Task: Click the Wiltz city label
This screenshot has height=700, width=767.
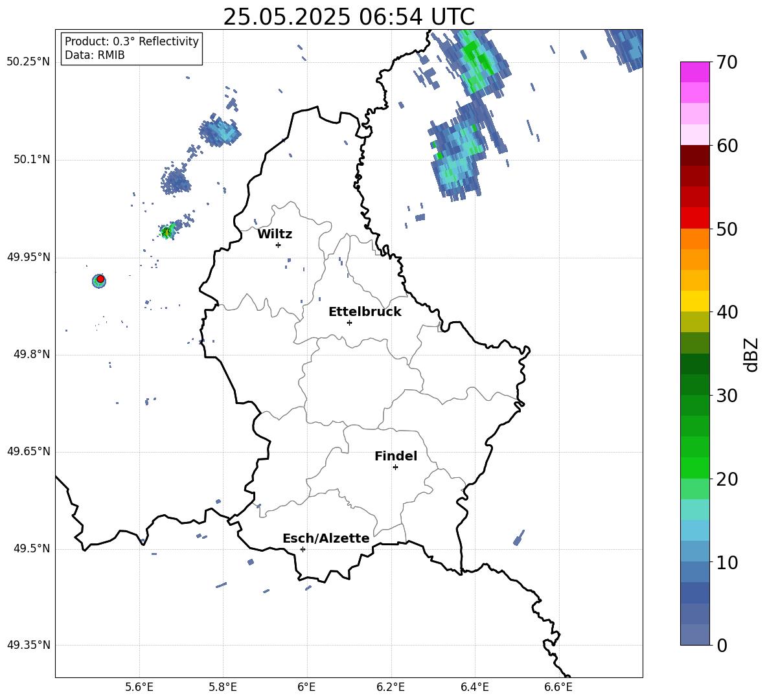Action: (x=275, y=234)
